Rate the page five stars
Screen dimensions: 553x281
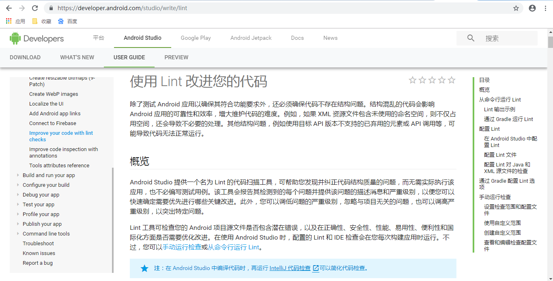pos(452,80)
